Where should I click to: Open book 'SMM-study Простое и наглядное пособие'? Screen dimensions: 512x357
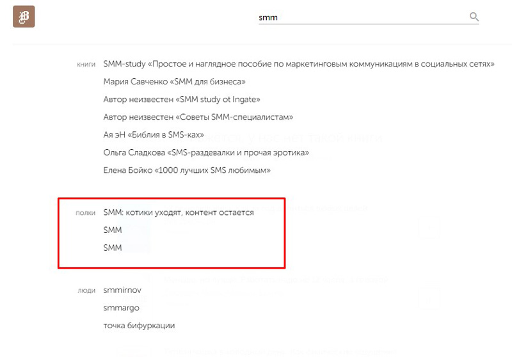point(299,64)
